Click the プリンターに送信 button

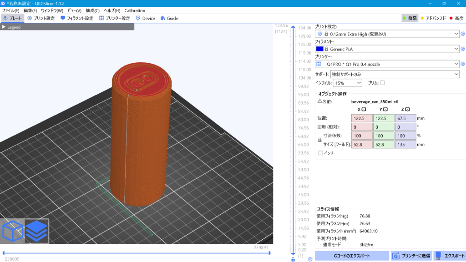coord(411,256)
